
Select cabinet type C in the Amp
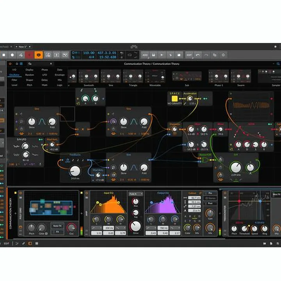(x=194, y=216)
